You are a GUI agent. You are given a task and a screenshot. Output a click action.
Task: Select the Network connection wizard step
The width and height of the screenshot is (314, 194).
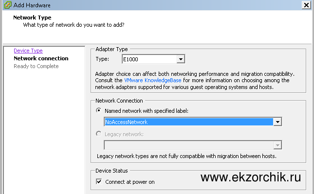click(x=41, y=58)
